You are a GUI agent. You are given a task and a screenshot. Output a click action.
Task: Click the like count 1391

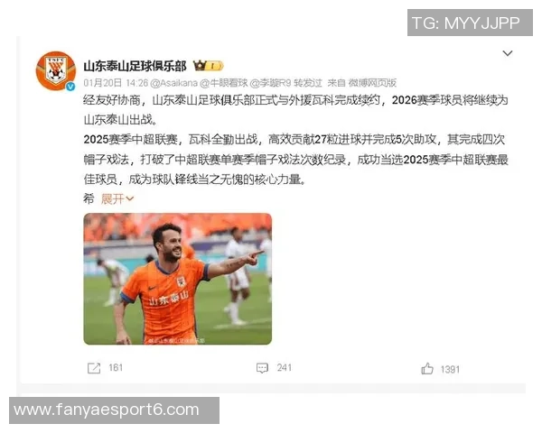coord(450,370)
